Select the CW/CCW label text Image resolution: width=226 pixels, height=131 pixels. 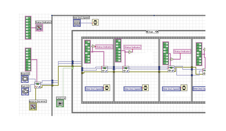tap(61, 98)
